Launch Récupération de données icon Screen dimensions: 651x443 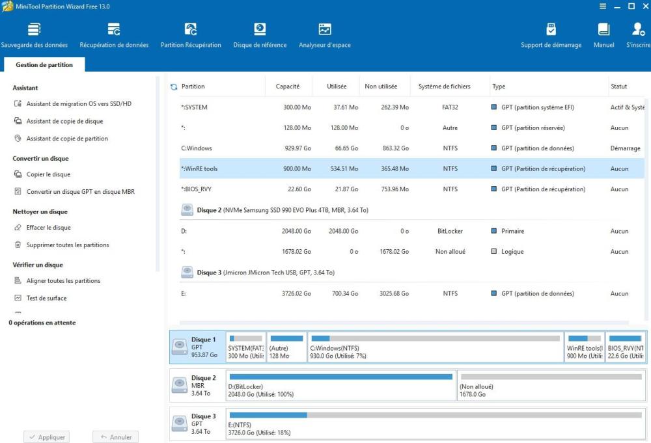tap(114, 36)
